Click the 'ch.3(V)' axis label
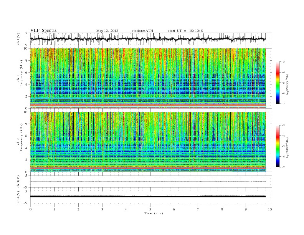The height and width of the screenshot is (235, 304). [x=18, y=182]
